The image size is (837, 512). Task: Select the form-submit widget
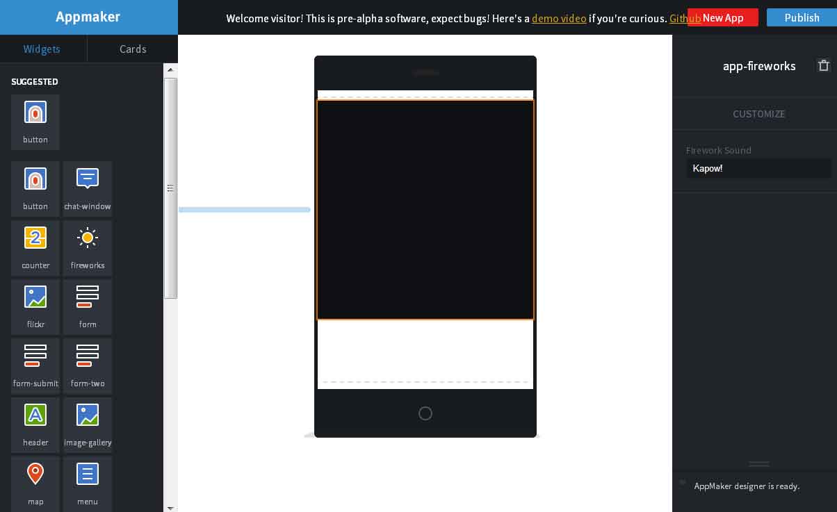(x=35, y=365)
